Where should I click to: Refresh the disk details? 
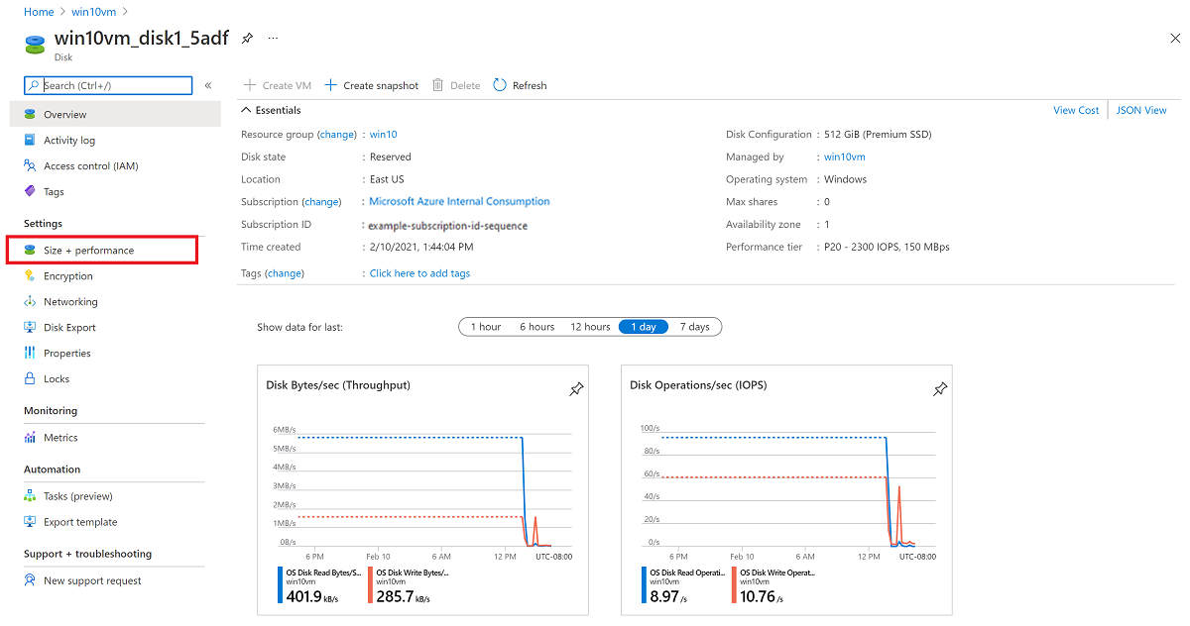tap(520, 85)
